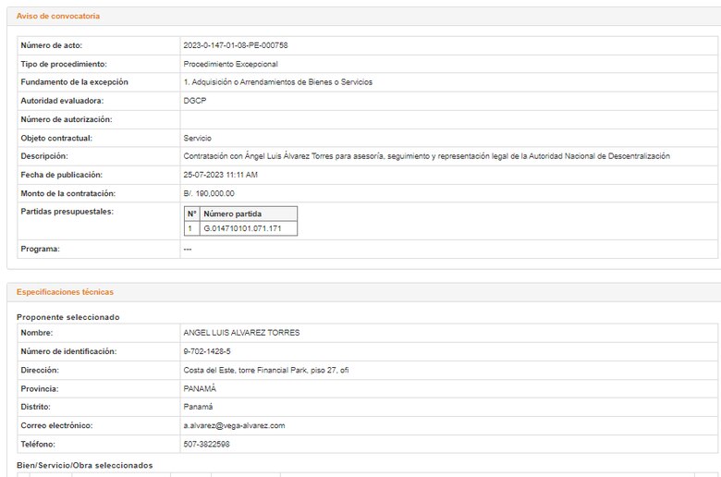
Task: Click the Procedimiento Excepcional value
Action: tap(230, 64)
